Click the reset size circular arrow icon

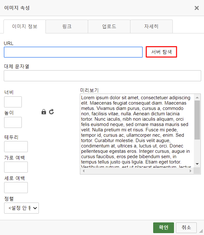tap(51, 112)
